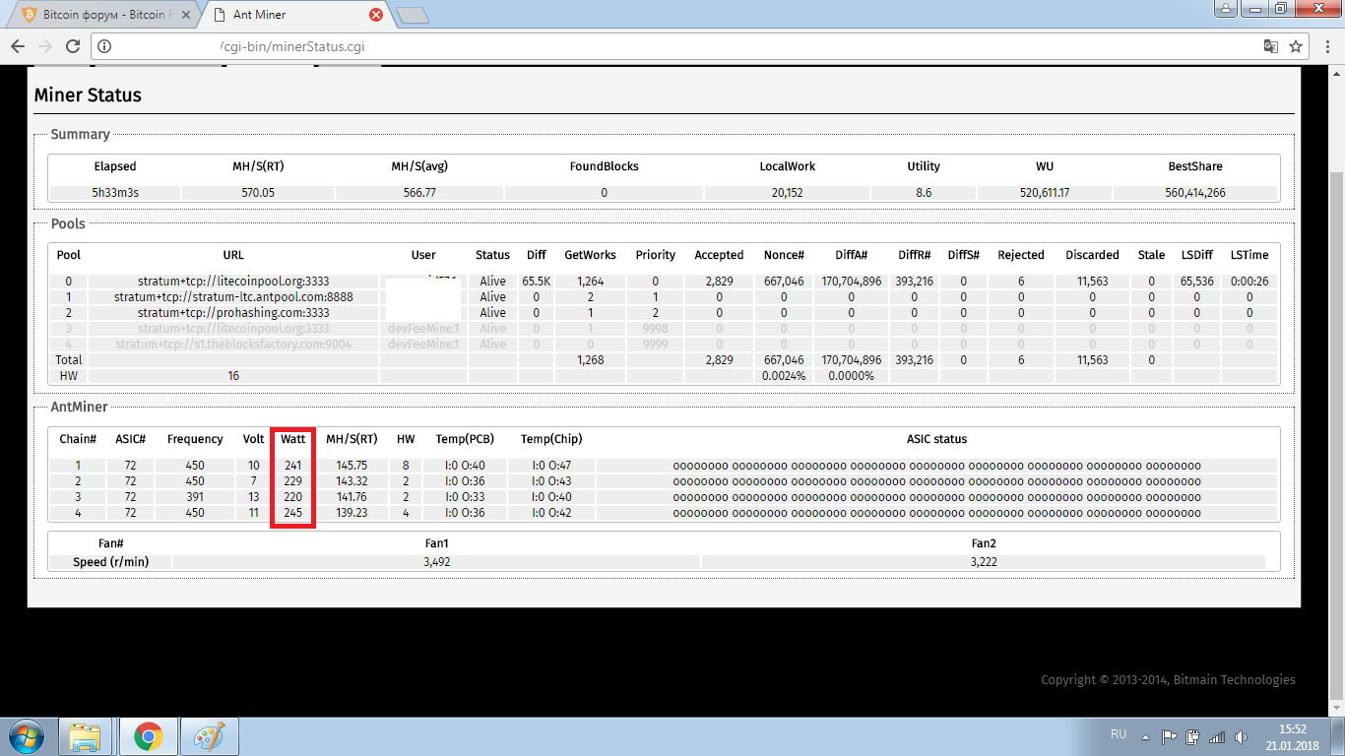Click the Fan1 speed value 3,492
The width and height of the screenshot is (1345, 756).
pyautogui.click(x=437, y=562)
